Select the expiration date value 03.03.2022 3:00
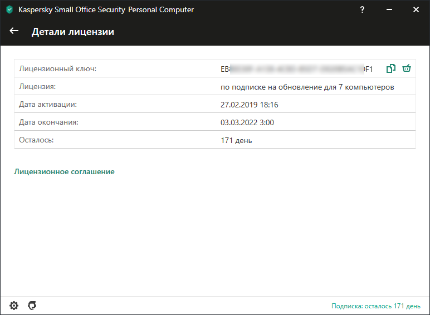The width and height of the screenshot is (430, 315). (247, 122)
